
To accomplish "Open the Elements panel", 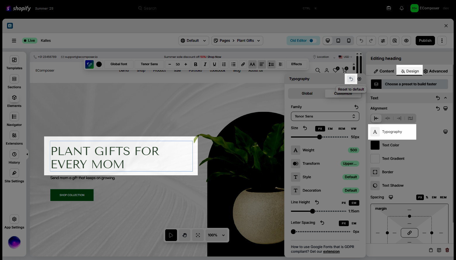I will click(14, 100).
